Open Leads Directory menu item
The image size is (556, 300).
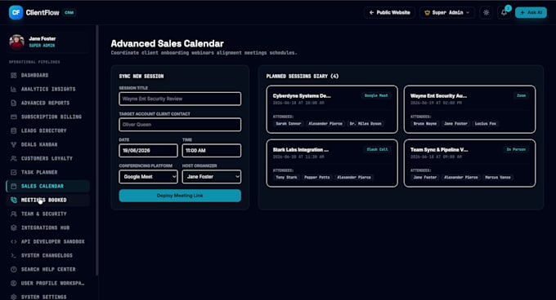pos(47,130)
